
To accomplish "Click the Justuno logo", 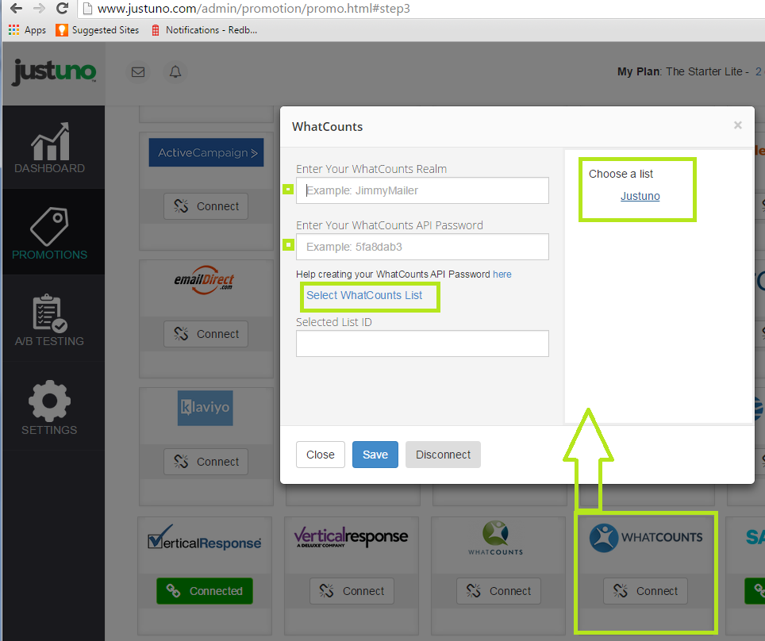I will [53, 72].
